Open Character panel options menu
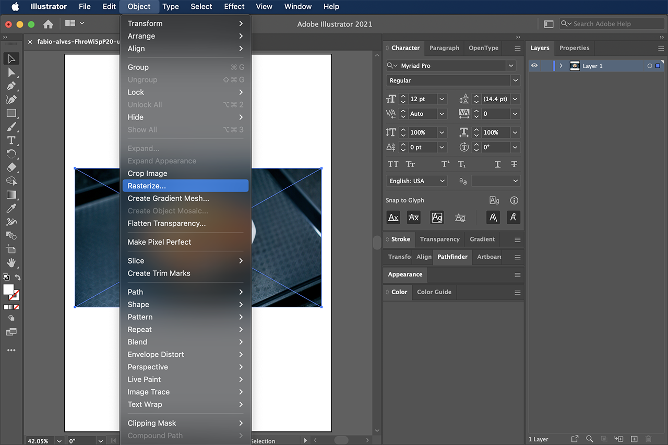 pos(517,48)
